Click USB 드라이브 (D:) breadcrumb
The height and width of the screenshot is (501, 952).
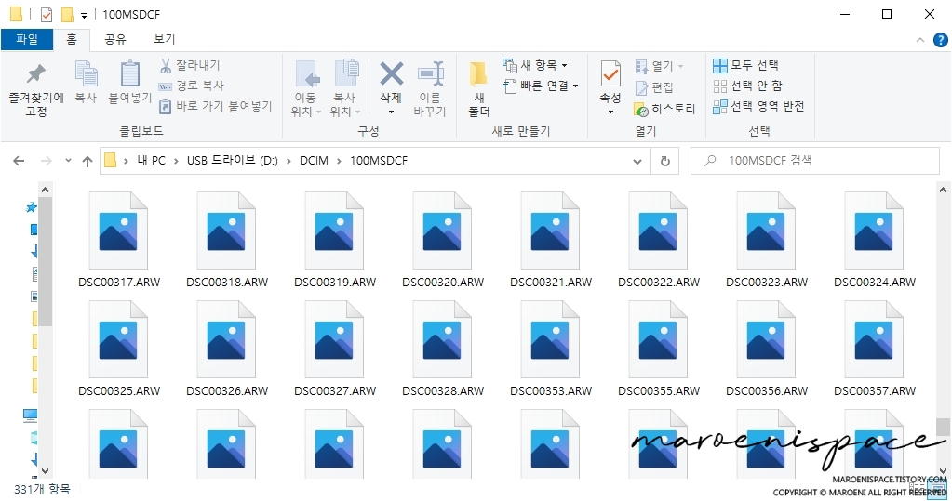[232, 161]
